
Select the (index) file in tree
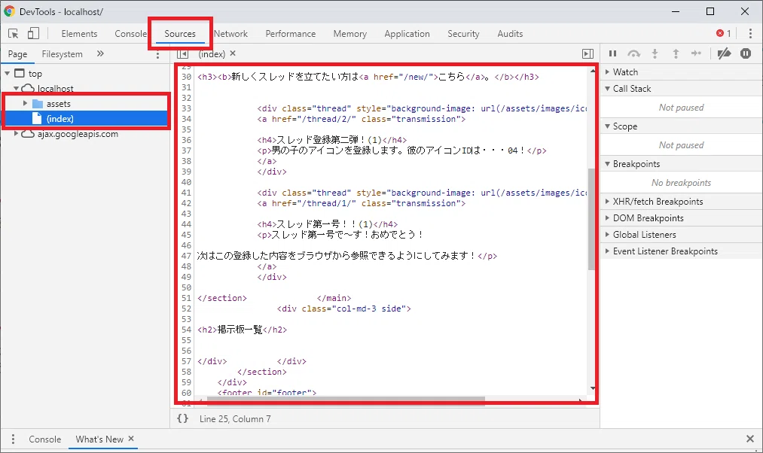tap(87, 119)
